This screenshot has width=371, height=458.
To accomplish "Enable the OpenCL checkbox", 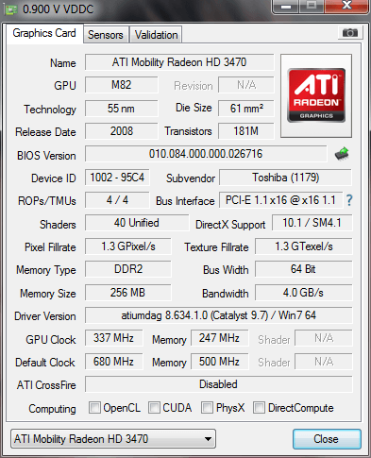I will 94,408.
